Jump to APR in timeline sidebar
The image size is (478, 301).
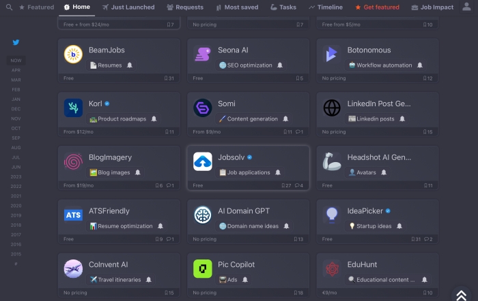coord(16,70)
